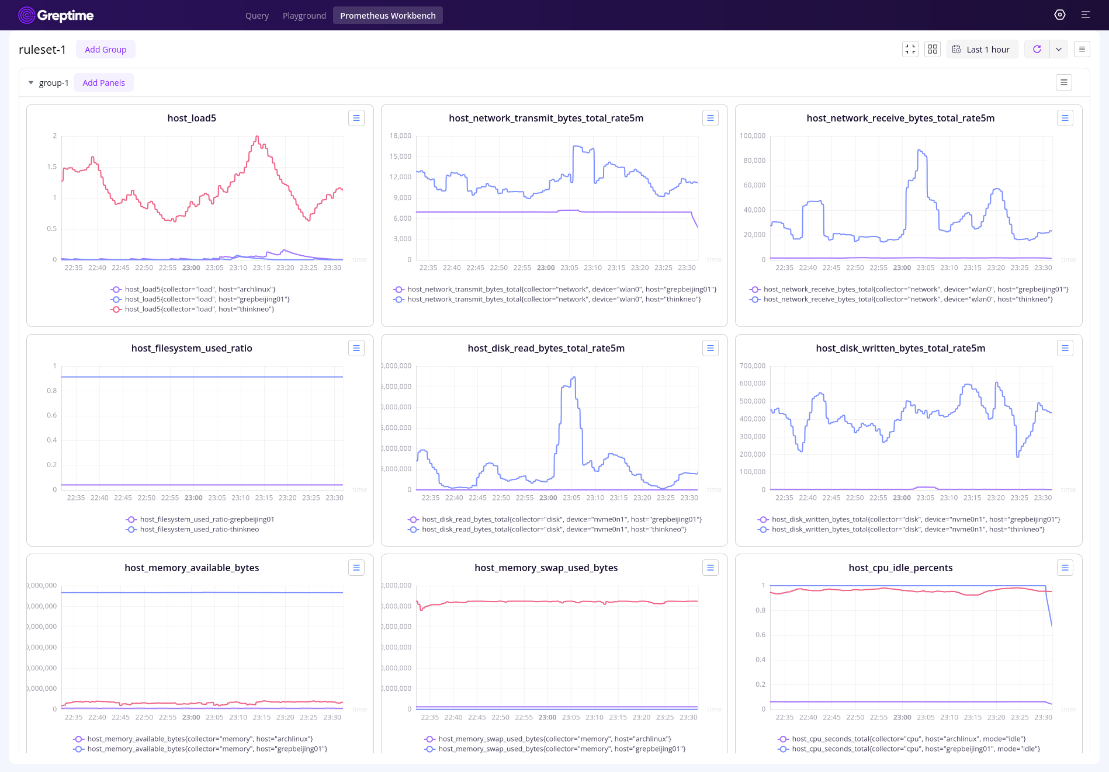Viewport: 1109px width, 772px height.
Task: Click the Greptime logo
Action: (56, 15)
